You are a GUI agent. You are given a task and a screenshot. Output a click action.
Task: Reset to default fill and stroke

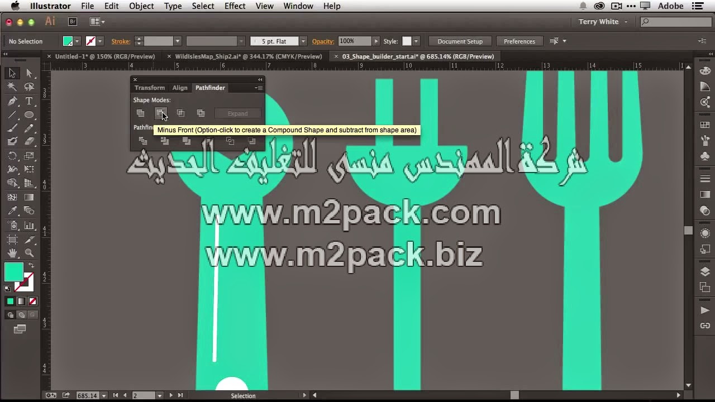point(7,289)
